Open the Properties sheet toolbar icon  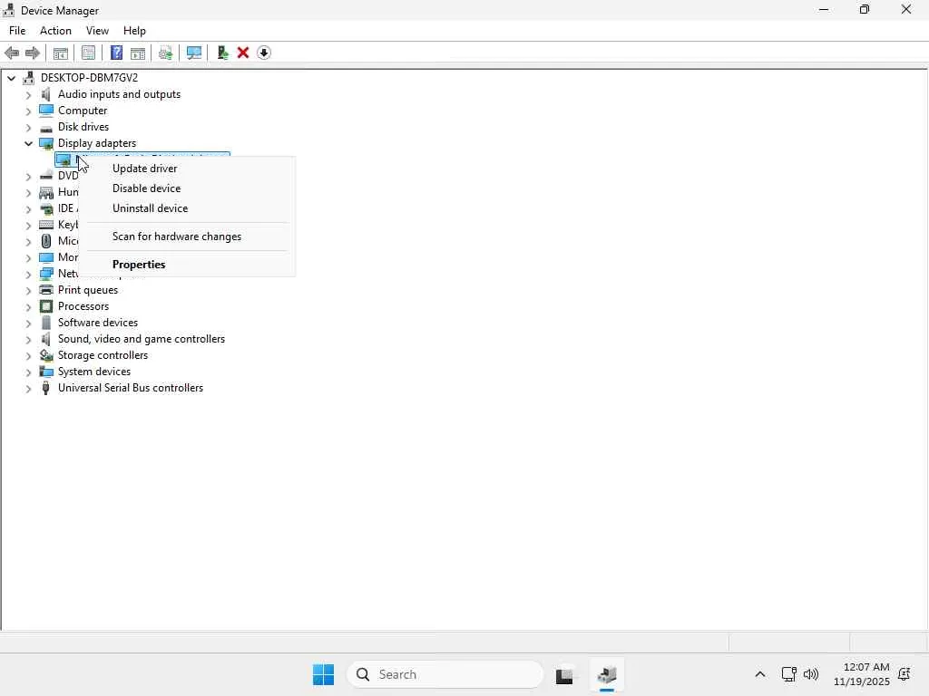pyautogui.click(x=88, y=53)
